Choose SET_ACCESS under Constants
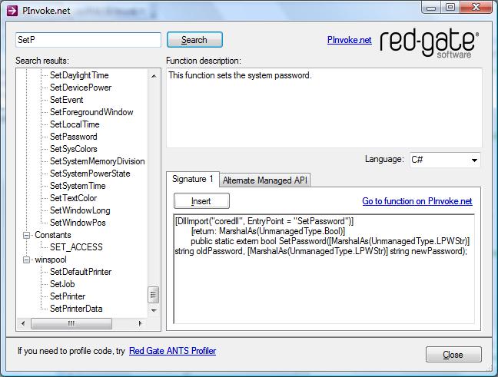 (x=75, y=247)
